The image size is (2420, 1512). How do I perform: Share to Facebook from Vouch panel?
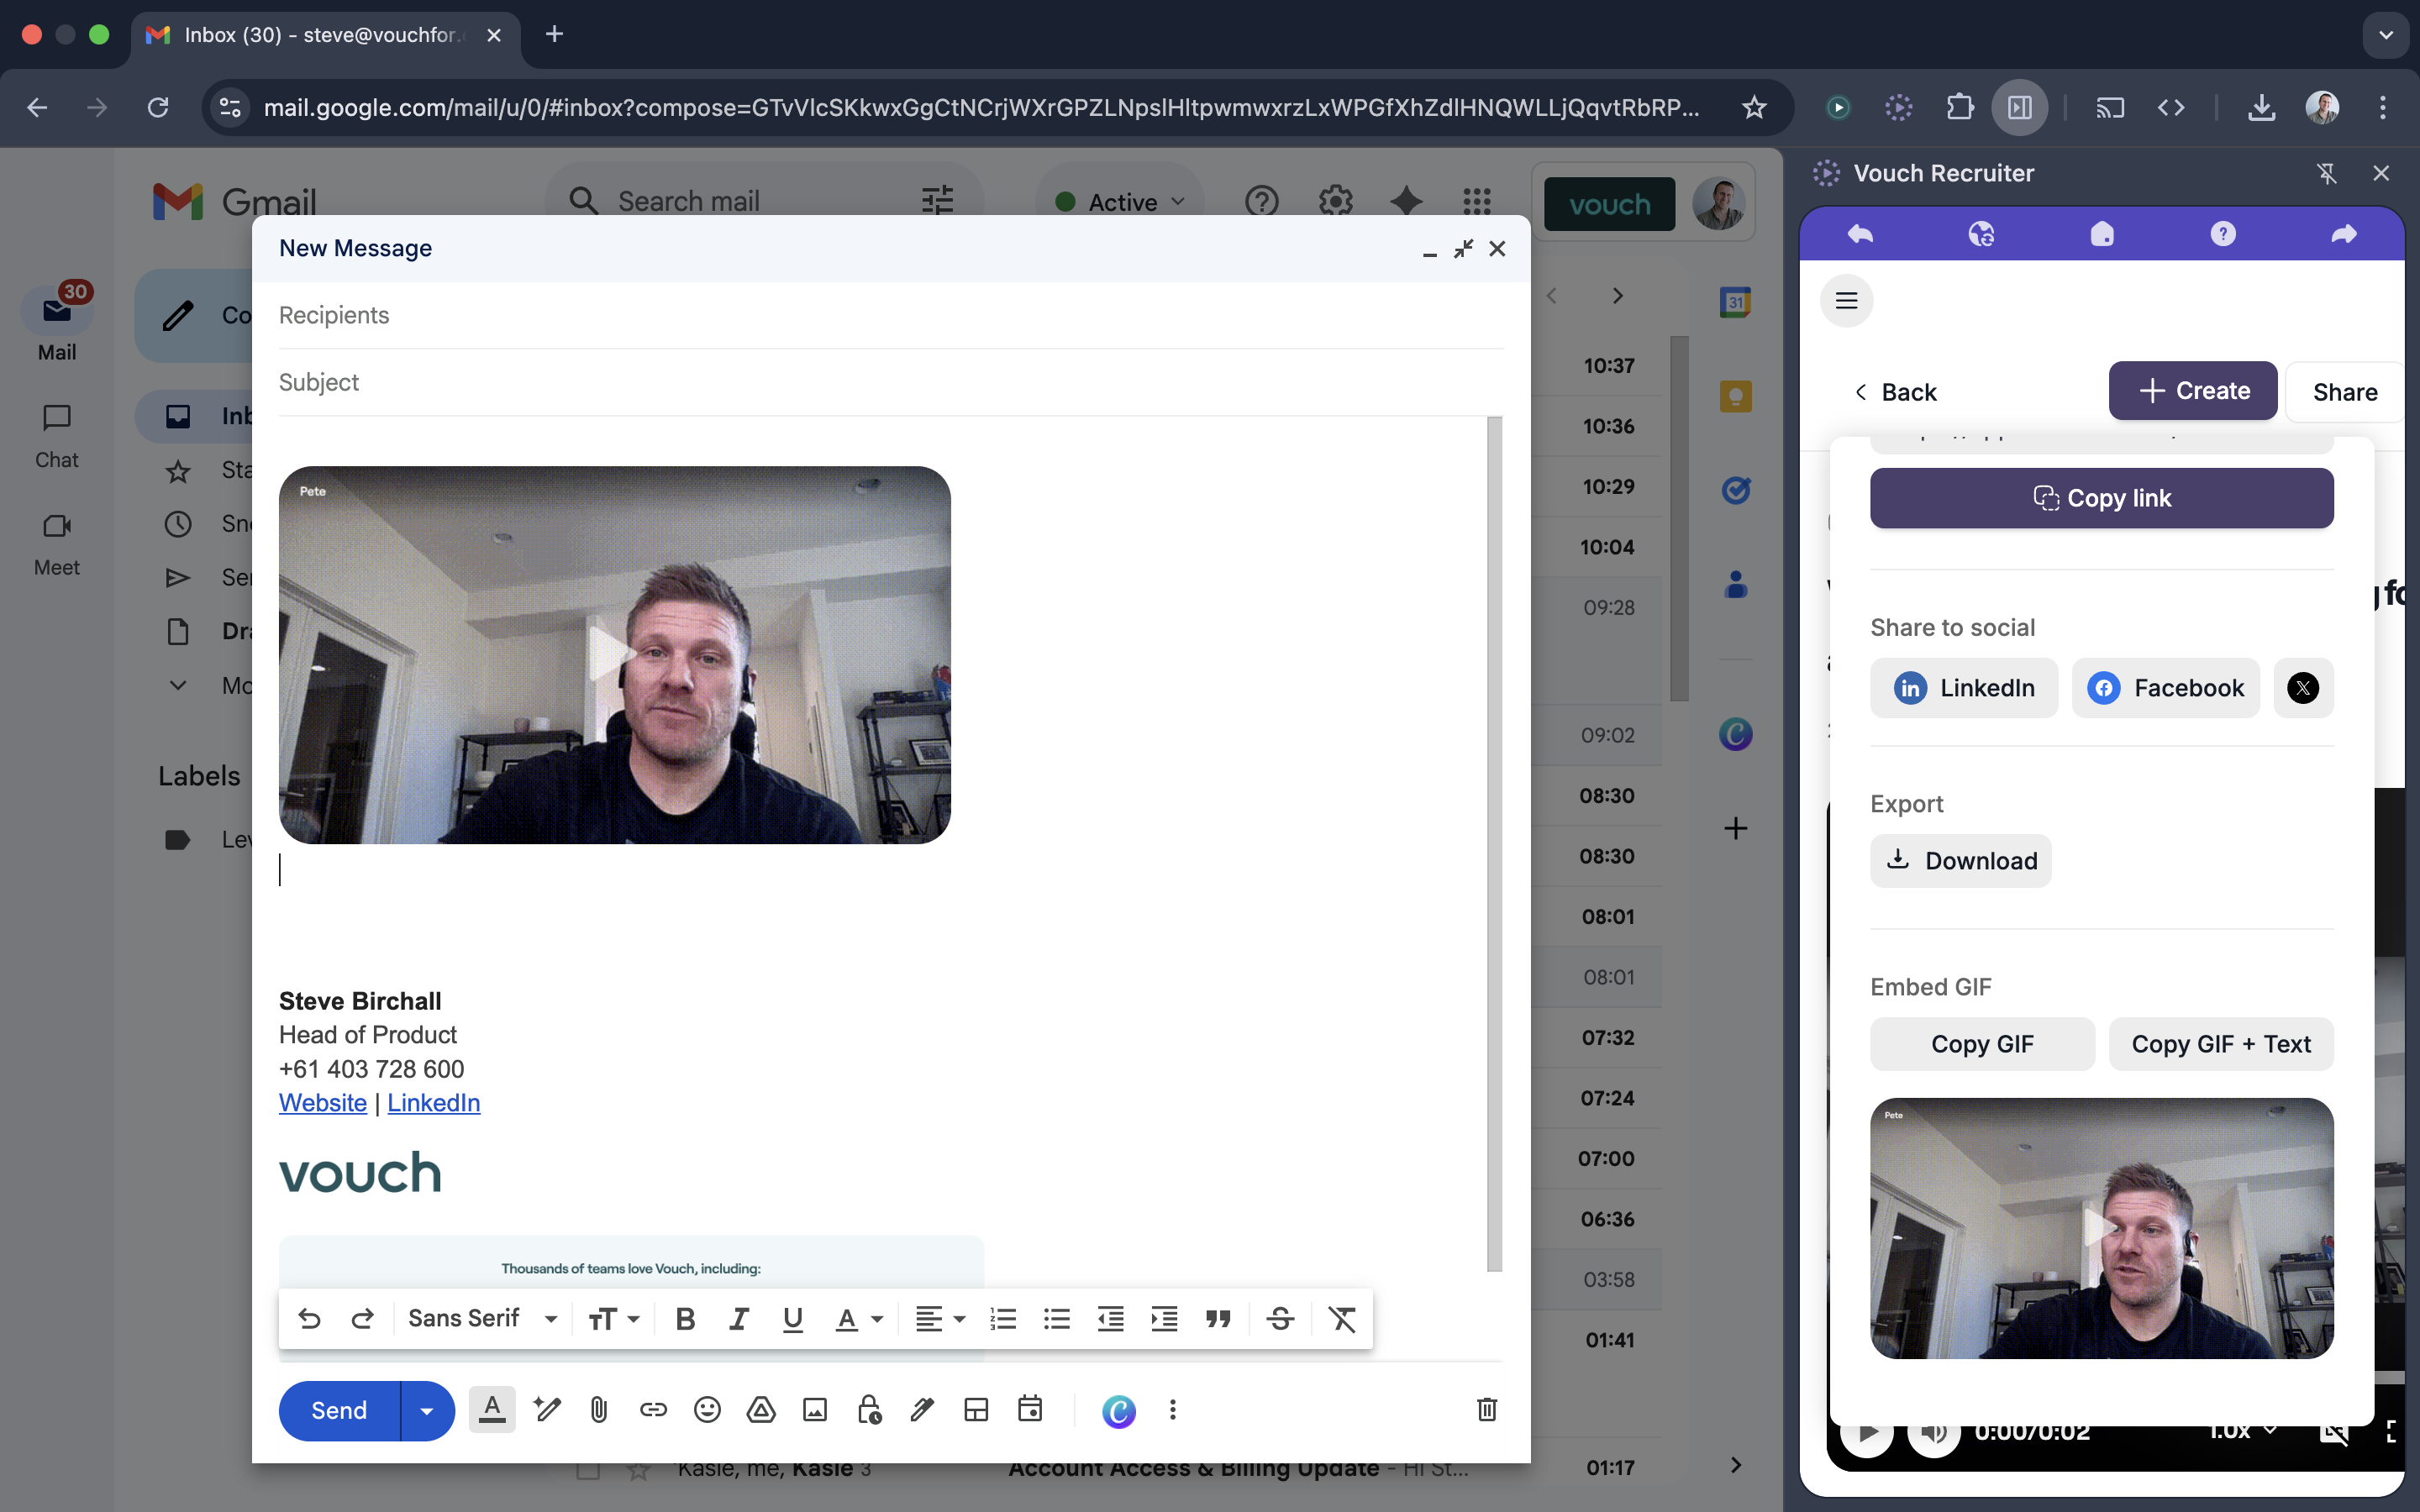click(2165, 688)
